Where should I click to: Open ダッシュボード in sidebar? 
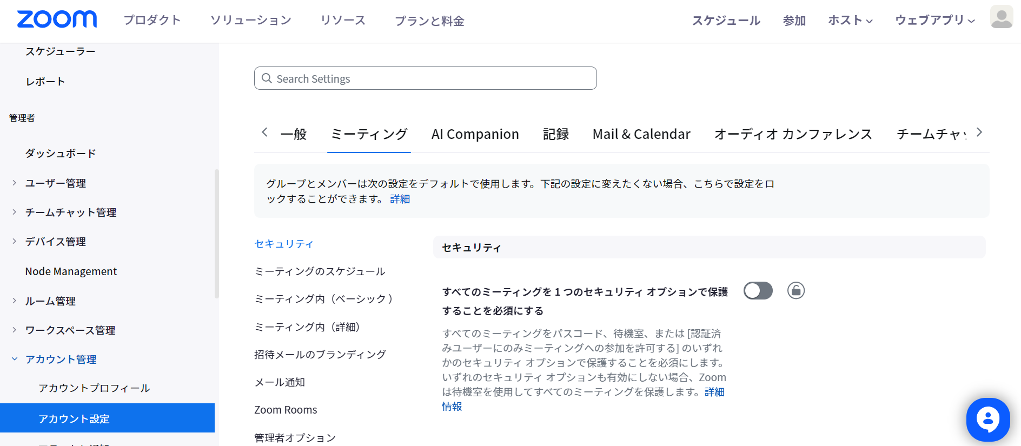click(61, 154)
